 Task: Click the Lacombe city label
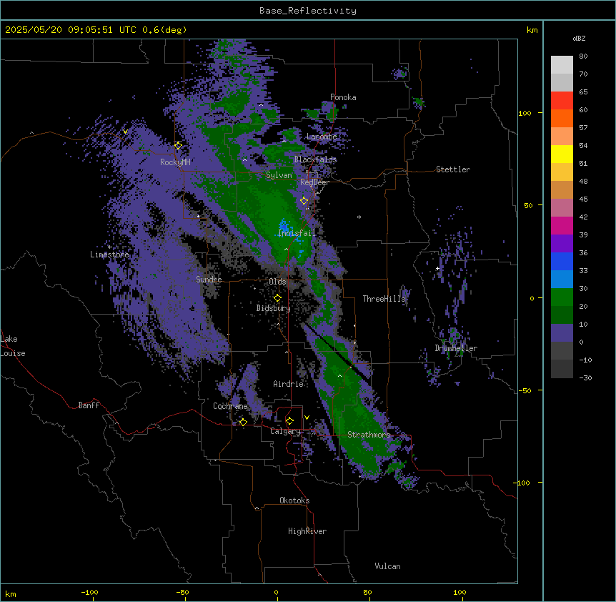tap(322, 137)
